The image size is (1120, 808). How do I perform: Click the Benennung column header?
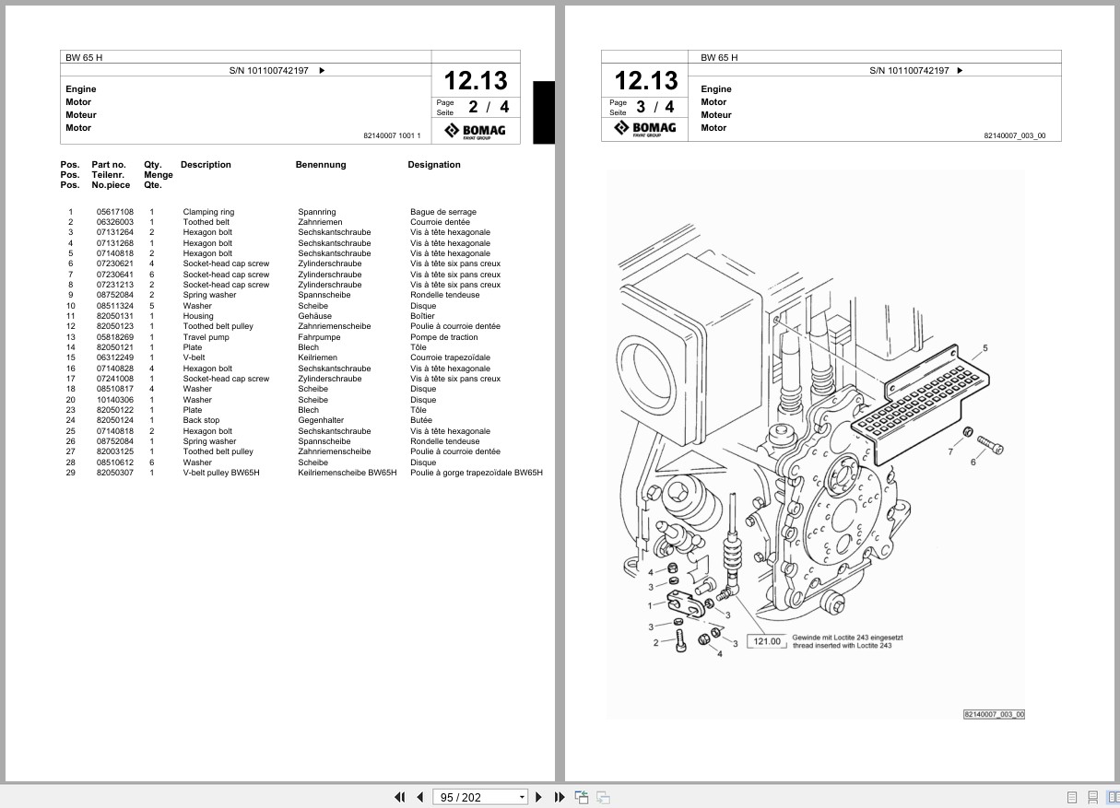coord(321,165)
